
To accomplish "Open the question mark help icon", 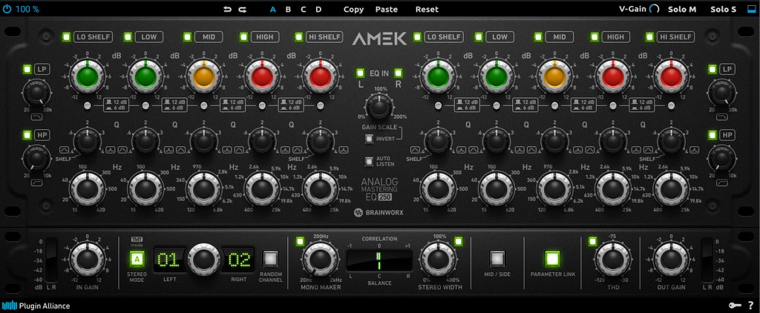I will tap(750, 306).
